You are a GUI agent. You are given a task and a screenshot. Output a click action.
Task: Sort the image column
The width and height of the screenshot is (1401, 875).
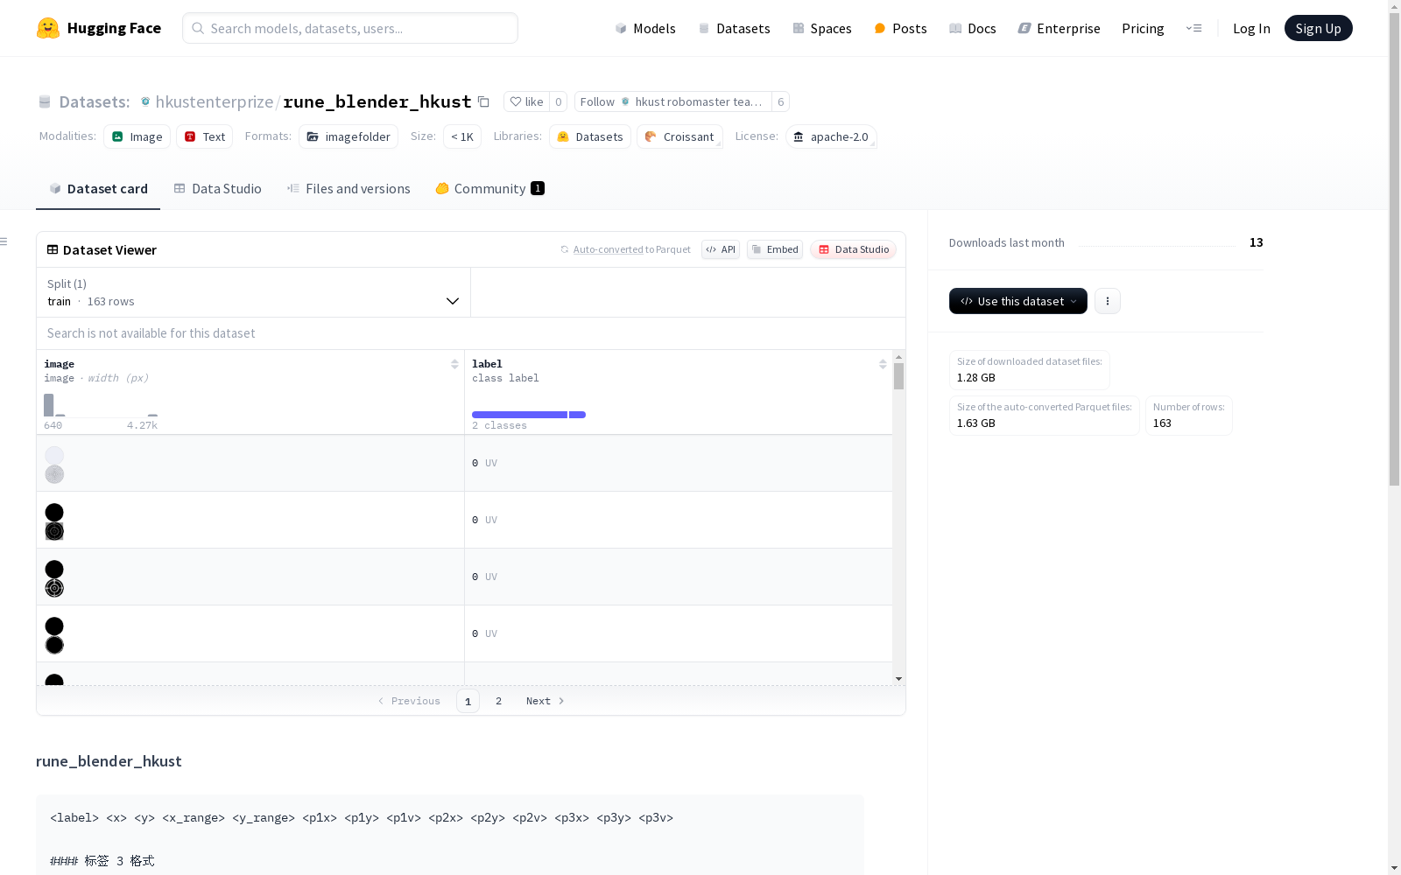pyautogui.click(x=454, y=364)
